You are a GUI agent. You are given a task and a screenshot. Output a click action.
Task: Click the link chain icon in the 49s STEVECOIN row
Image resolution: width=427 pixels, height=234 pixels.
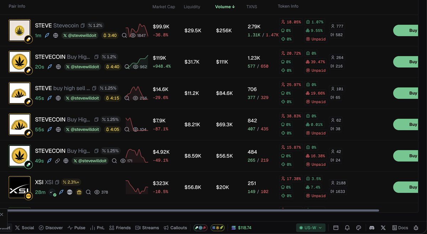click(57, 161)
